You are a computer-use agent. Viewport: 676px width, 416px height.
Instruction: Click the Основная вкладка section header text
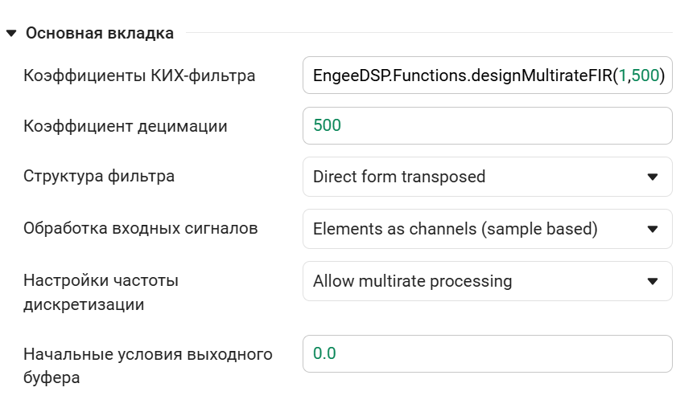[x=100, y=34]
